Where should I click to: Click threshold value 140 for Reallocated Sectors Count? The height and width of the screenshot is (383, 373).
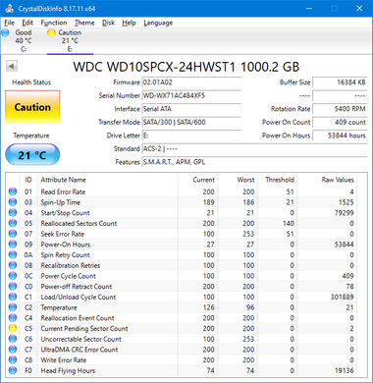tap(289, 223)
